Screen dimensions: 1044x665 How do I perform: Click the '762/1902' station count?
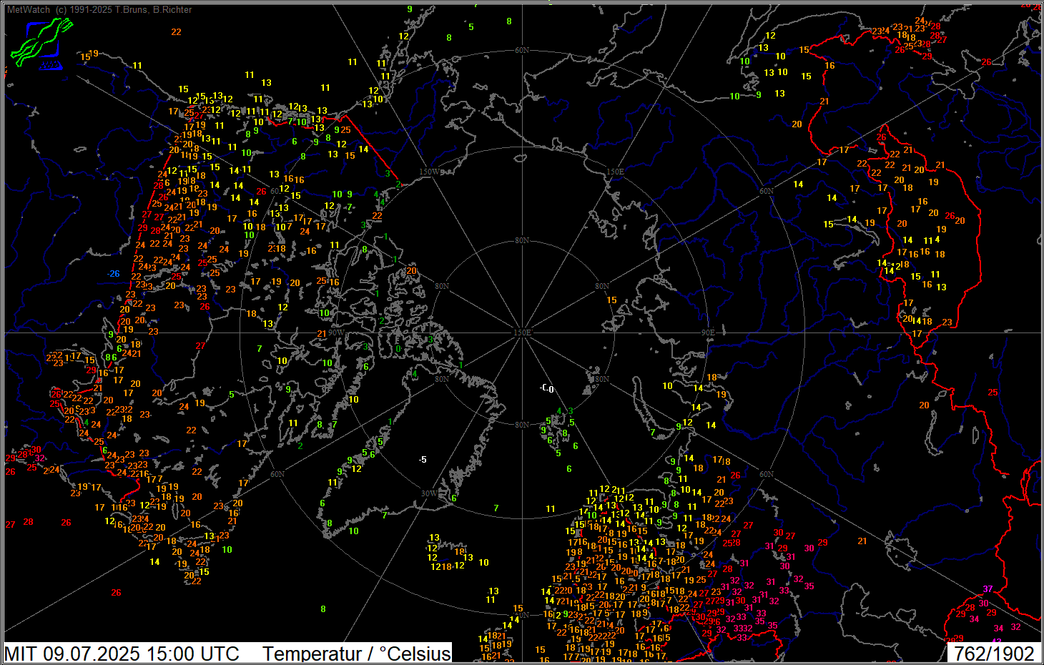pos(995,654)
